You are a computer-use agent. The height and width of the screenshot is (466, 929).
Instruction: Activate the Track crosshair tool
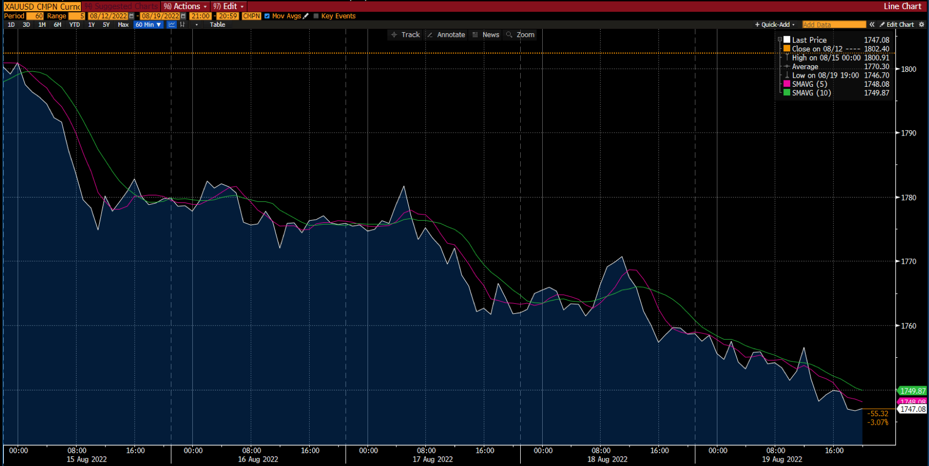(x=406, y=35)
